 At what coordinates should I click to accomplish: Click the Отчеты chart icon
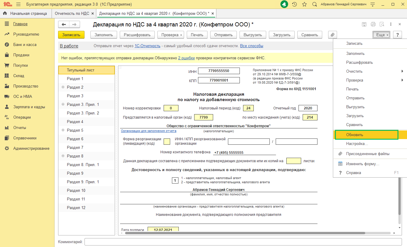(x=7, y=128)
